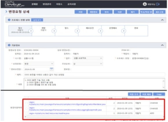
Task: Click the 제목 title input field
Action: [x=94, y=75]
